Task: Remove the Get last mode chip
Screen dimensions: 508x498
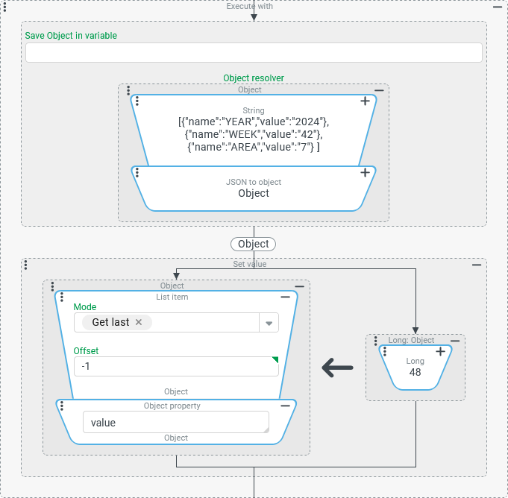Action: 139,322
